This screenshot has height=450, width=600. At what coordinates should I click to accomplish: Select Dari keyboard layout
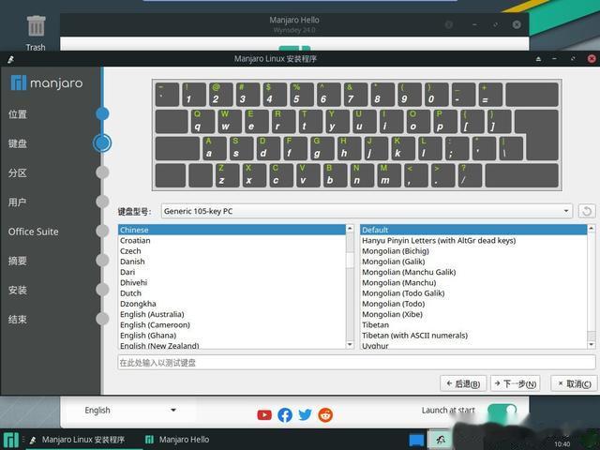pyautogui.click(x=232, y=272)
